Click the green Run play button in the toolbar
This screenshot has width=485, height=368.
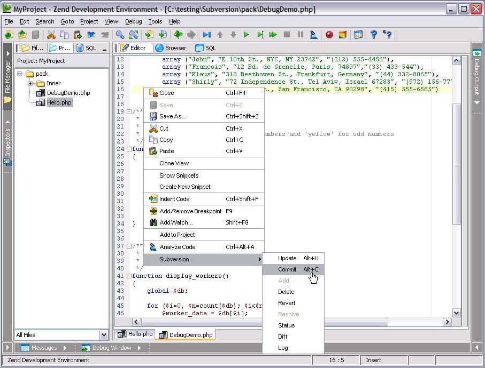(x=247, y=35)
